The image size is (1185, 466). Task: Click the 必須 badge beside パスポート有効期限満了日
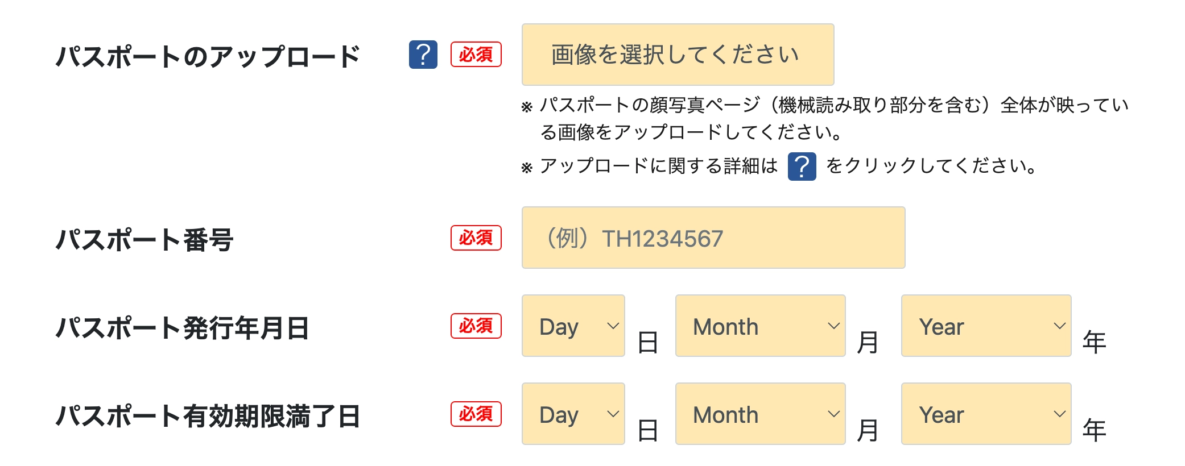[476, 414]
